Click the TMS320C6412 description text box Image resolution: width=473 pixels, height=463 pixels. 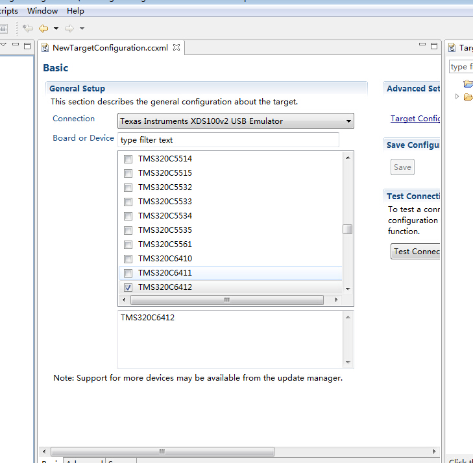231,339
